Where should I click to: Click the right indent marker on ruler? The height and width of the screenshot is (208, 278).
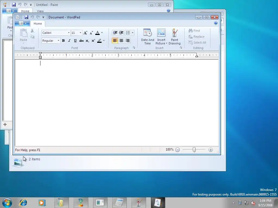tap(197, 56)
